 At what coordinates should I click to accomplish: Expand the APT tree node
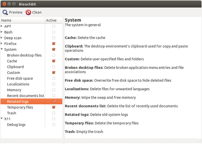(2, 26)
